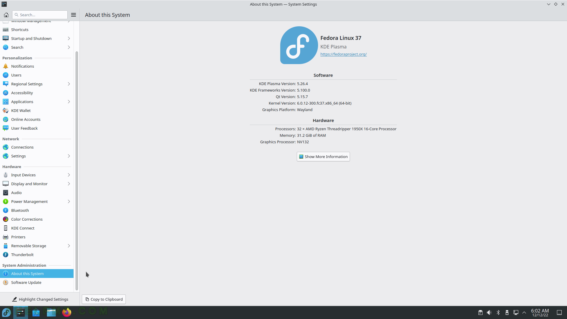Open clipboard tray icon

pyautogui.click(x=480, y=313)
